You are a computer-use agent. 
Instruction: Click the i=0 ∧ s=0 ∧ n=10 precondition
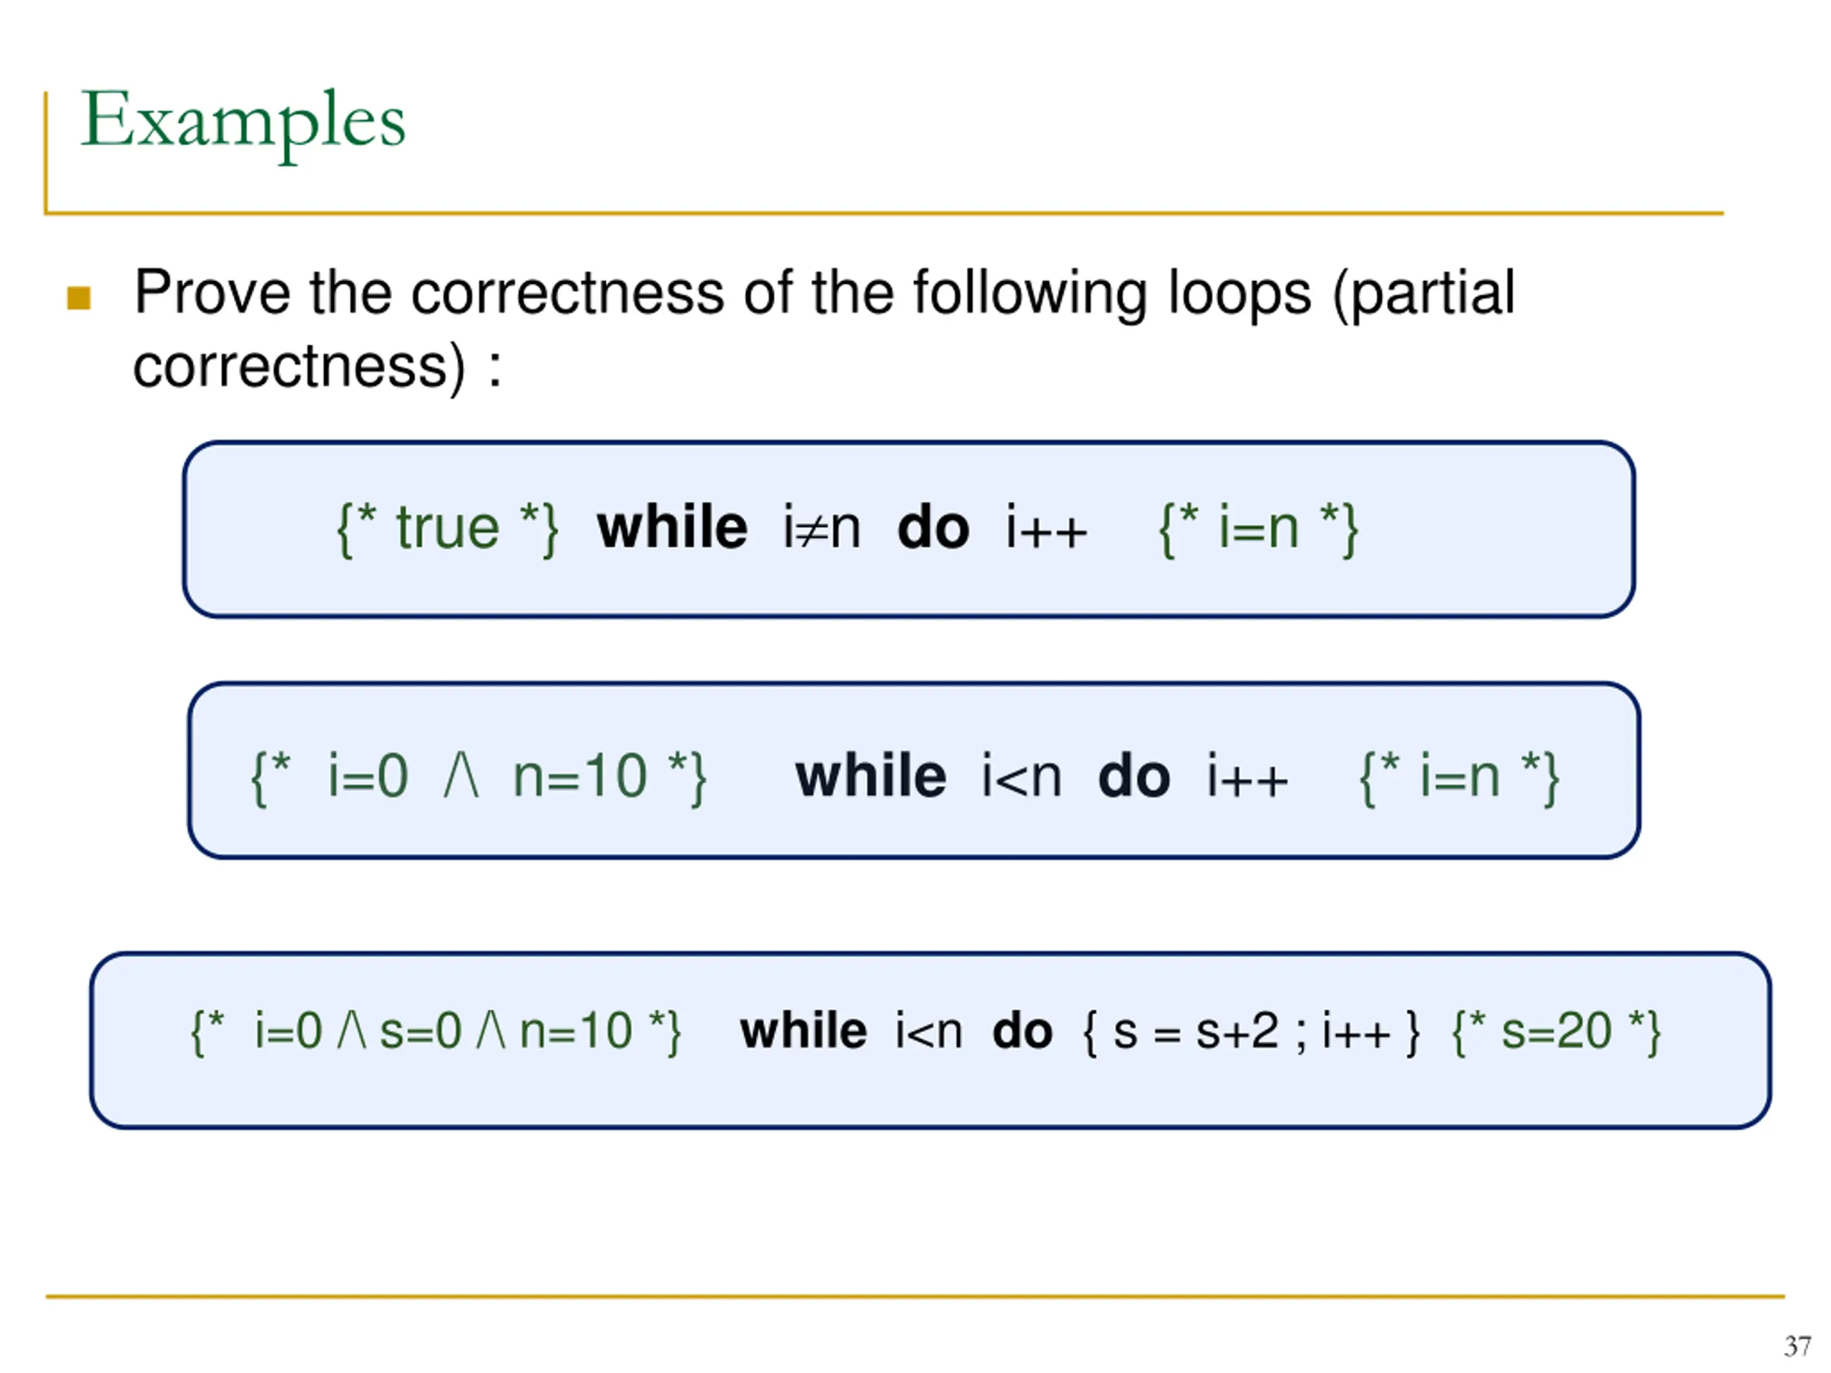pos(436,1031)
